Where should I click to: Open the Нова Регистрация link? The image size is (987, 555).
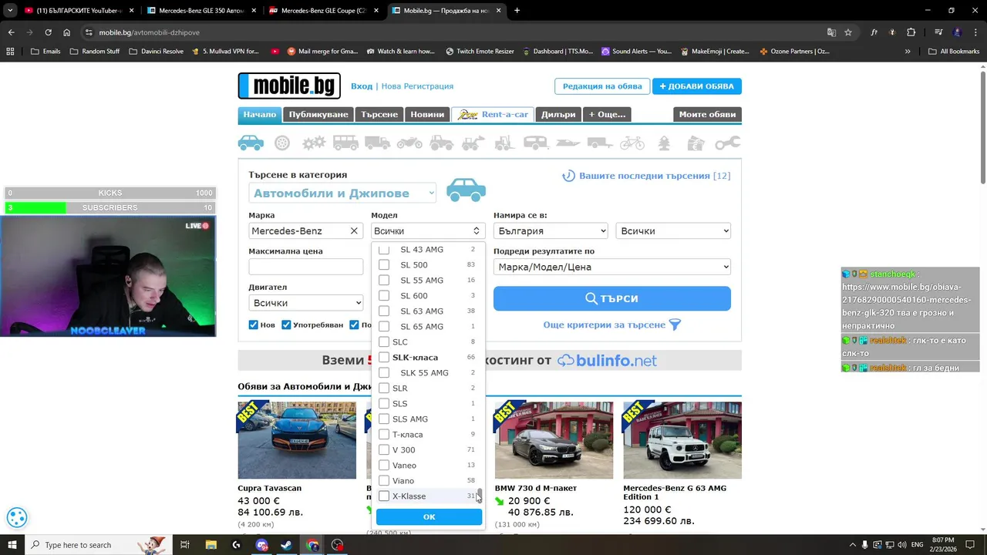(x=417, y=86)
